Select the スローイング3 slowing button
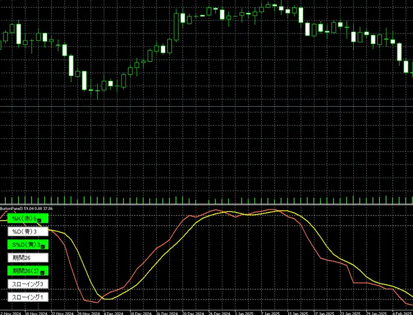The height and width of the screenshot is (315, 413). 27,284
